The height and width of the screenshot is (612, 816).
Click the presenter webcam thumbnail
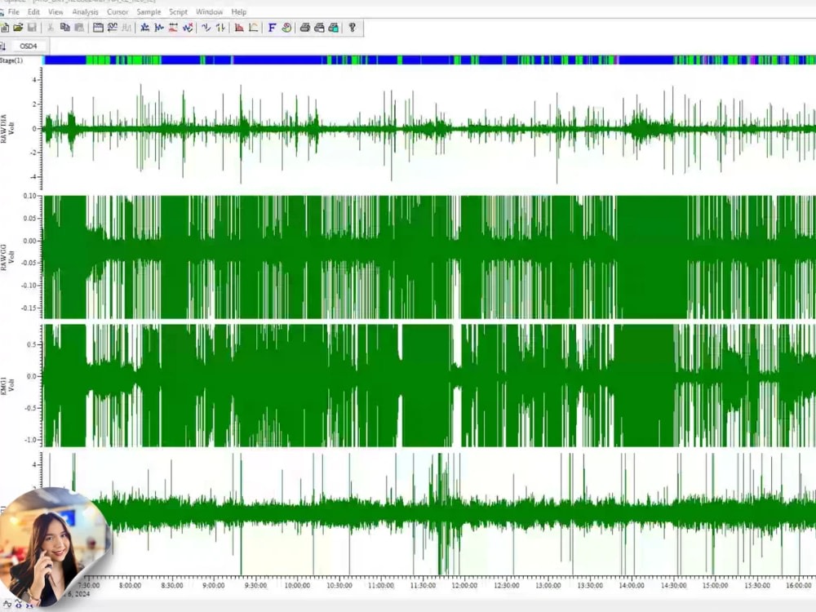pos(55,547)
